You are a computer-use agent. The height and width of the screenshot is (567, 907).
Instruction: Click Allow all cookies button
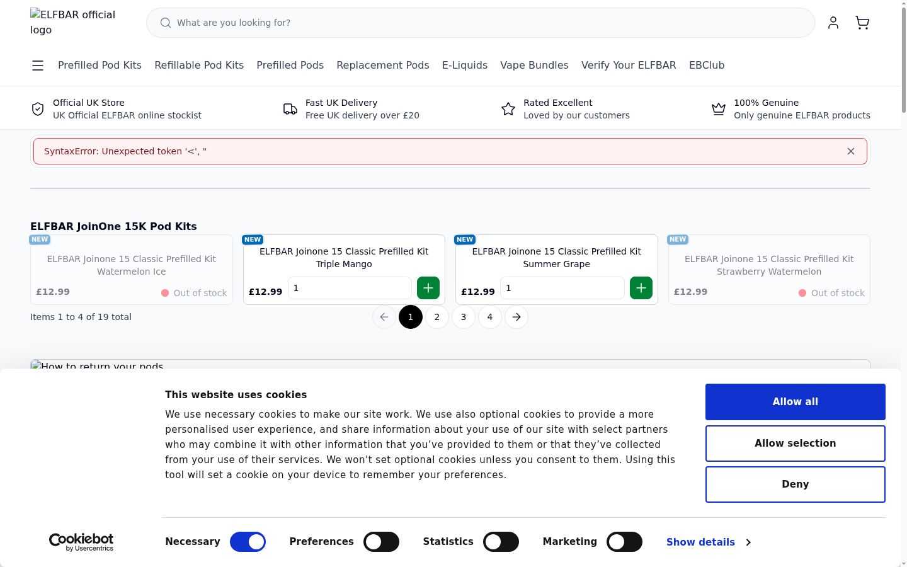[x=796, y=402]
